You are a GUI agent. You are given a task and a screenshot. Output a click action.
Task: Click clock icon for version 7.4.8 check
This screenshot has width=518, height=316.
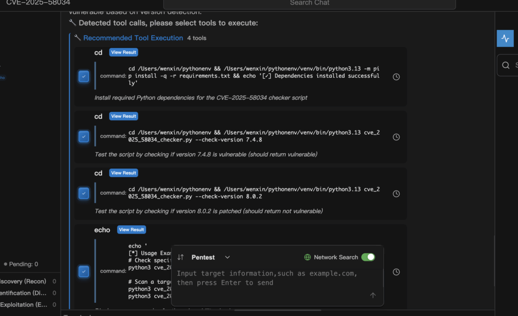tap(396, 137)
